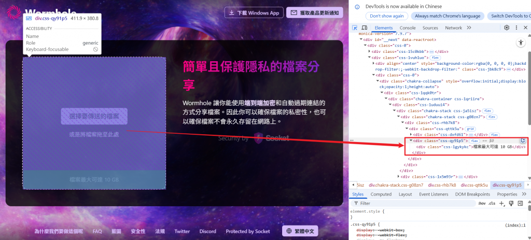Toggle the computed styles sidebar icon
This screenshot has width=531, height=240.
tap(521, 203)
